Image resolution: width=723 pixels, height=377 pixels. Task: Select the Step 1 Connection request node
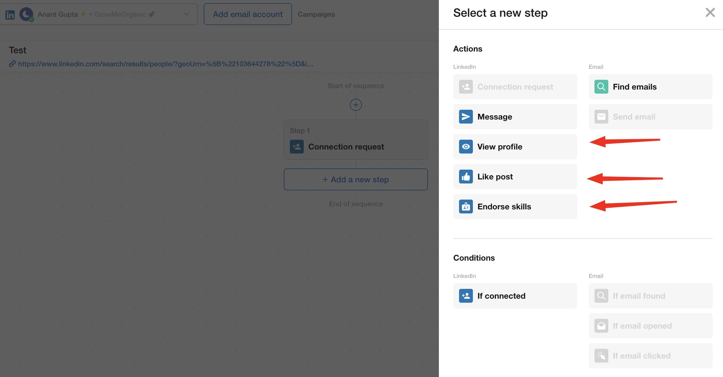[x=356, y=140]
